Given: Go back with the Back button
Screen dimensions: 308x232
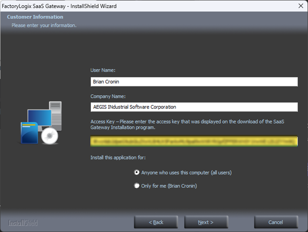Looking at the screenshot, I should [x=156, y=222].
